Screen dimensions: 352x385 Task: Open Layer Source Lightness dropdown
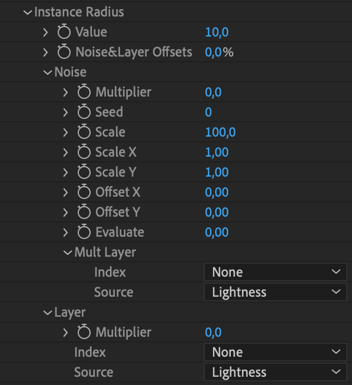[275, 372]
